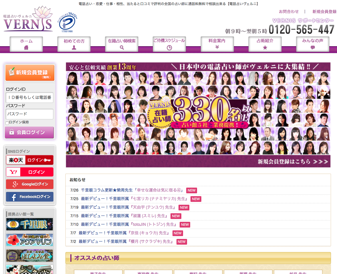Image resolution: width=337 pixels, height=274 pixels.
Task: Click the お問合わせ link
Action: [289, 12]
